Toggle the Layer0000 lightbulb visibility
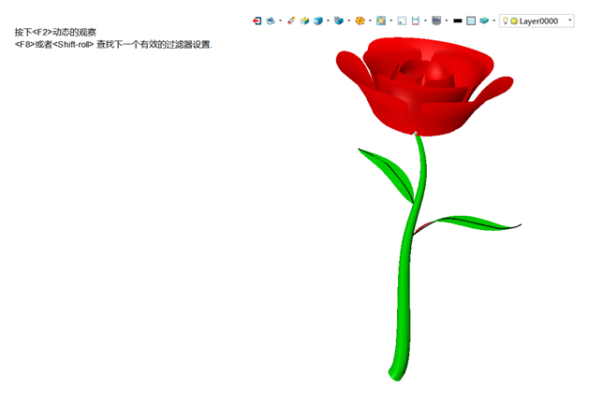 506,20
